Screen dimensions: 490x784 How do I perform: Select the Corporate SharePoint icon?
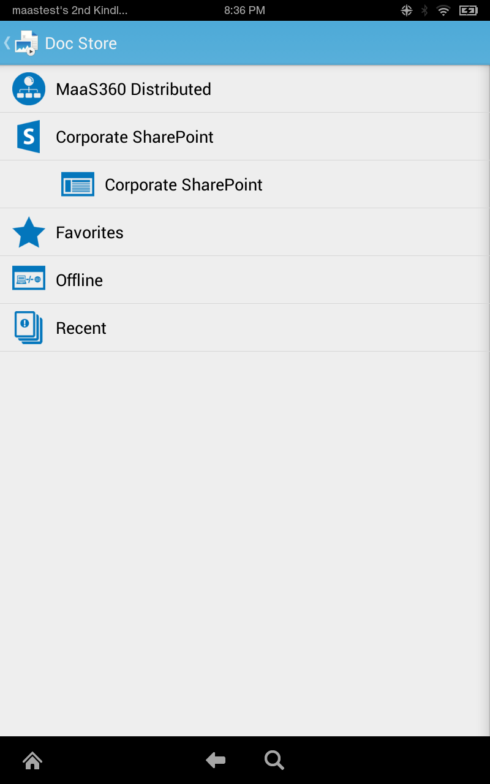point(29,136)
